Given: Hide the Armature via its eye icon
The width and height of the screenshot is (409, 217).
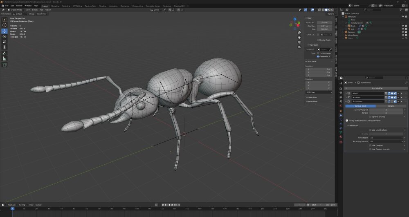Looking at the screenshot, I should [x=403, y=17].
